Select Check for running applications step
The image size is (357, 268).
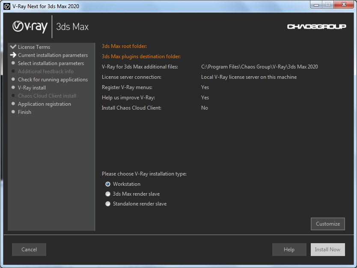click(53, 80)
